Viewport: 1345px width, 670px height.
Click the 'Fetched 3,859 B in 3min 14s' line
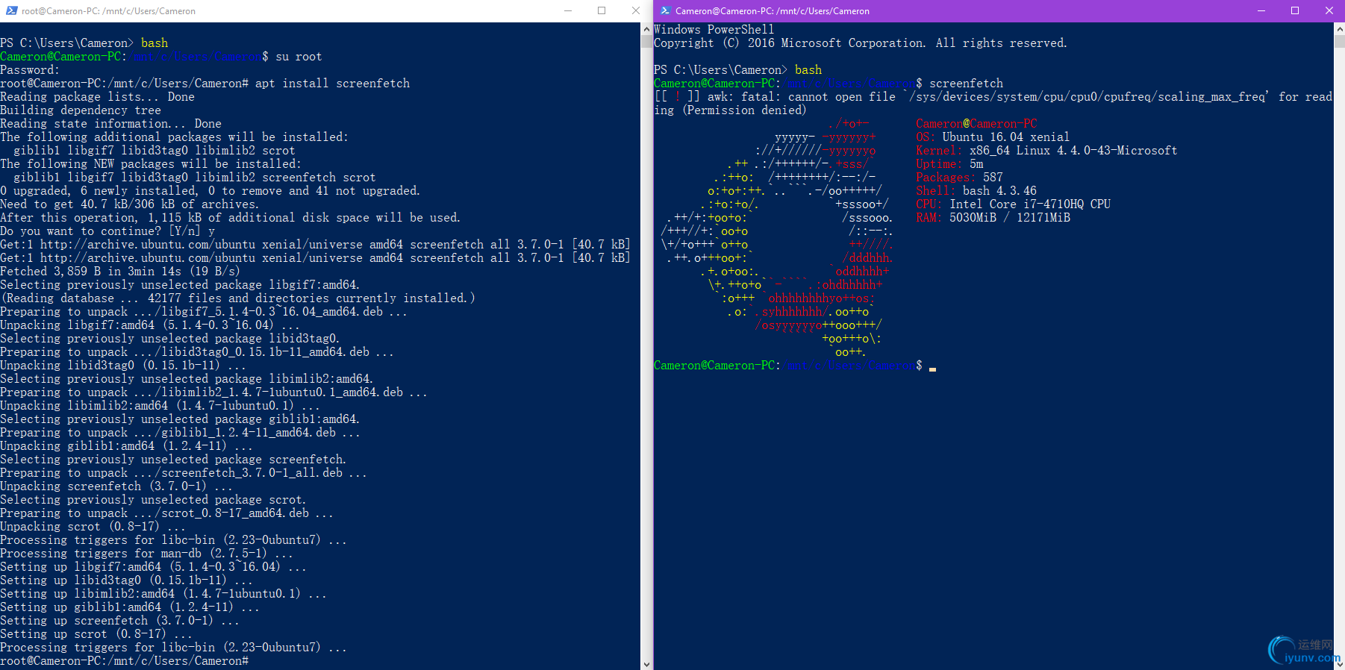120,272
